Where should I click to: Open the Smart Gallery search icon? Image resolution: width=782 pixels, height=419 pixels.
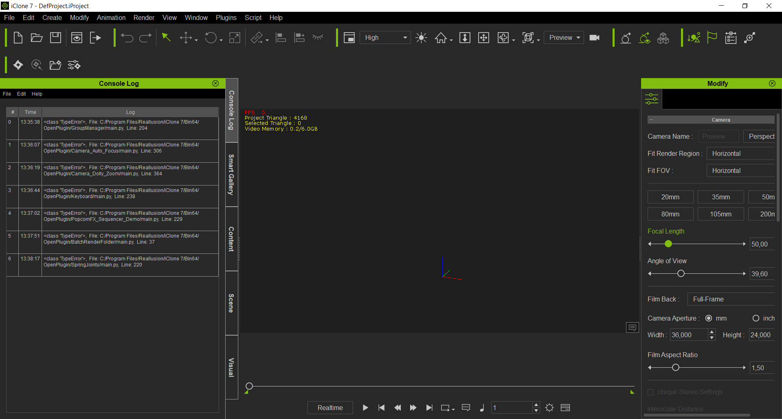point(36,65)
